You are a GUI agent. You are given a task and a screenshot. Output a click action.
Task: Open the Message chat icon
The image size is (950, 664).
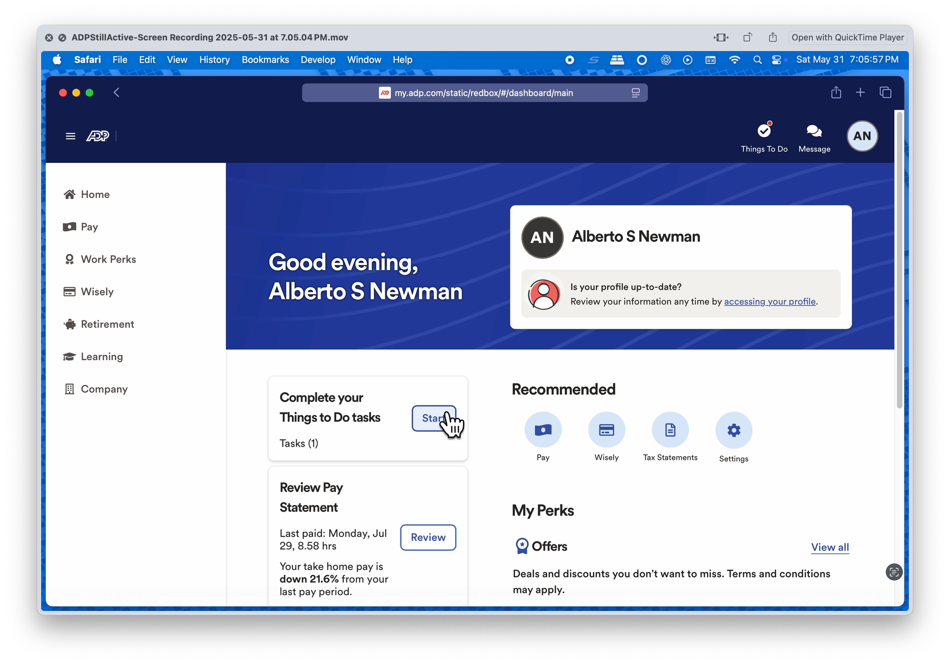[814, 131]
